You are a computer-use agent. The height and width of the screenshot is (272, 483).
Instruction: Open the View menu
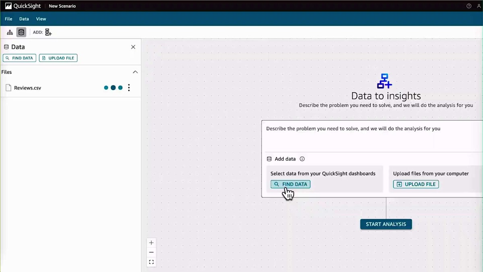(41, 19)
